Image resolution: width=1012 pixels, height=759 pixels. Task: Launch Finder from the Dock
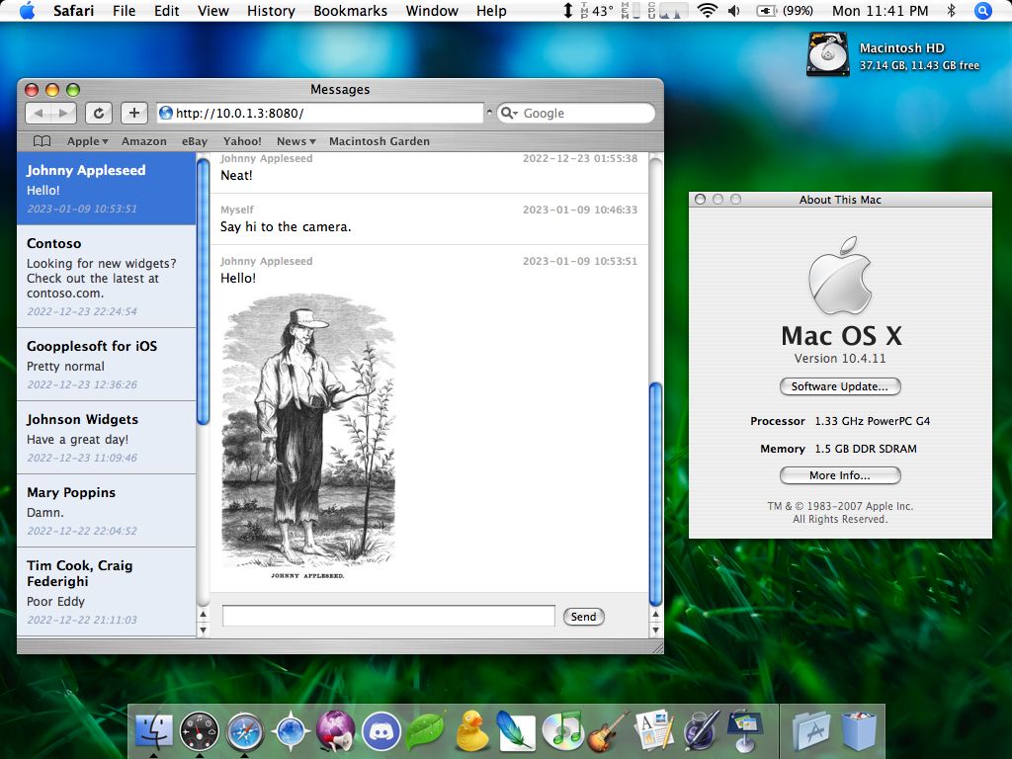coord(153,731)
